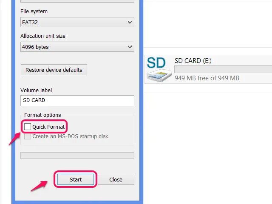Viewport: 272px width, 204px height.
Task: Click Restore device defaults button
Action: (x=54, y=70)
